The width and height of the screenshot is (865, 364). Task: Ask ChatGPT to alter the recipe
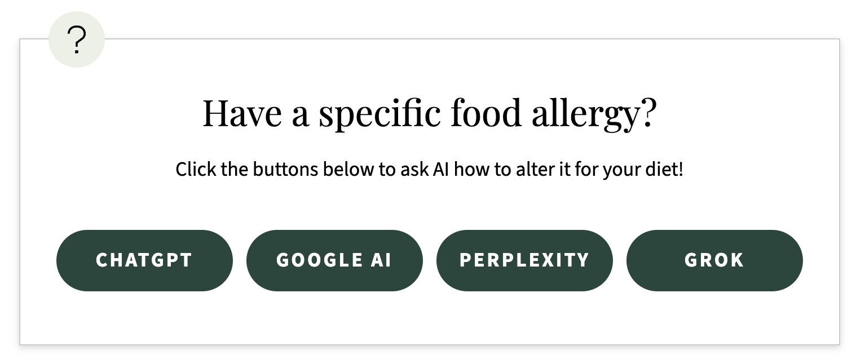144,260
